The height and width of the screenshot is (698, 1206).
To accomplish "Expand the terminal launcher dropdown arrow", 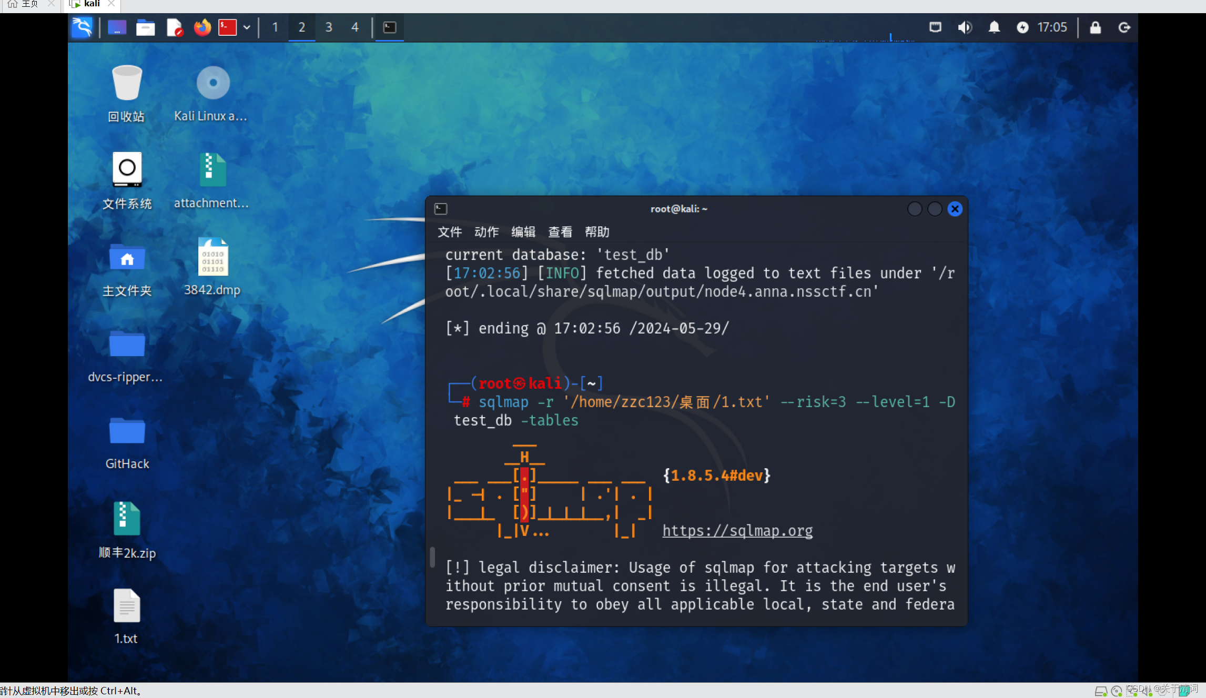I will coord(247,27).
